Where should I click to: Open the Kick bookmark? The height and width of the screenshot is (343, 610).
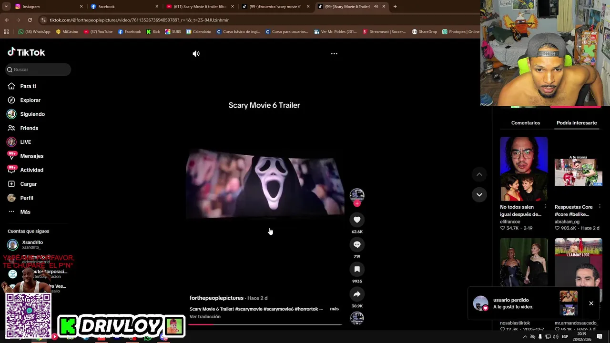click(x=153, y=32)
